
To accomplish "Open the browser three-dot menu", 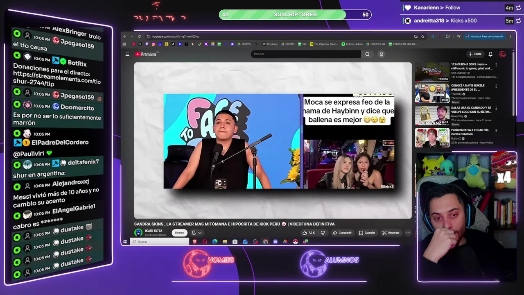I will pos(510,36).
